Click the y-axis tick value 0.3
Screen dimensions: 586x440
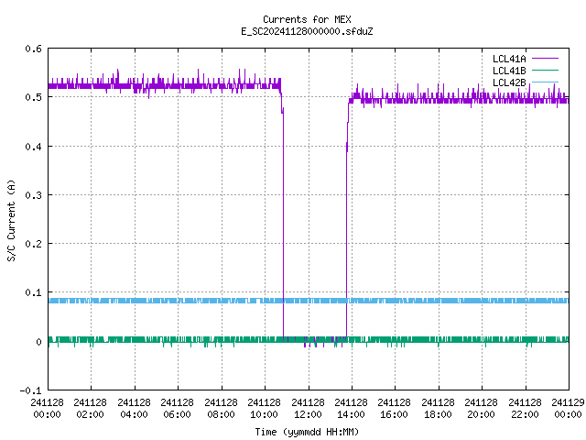33,195
